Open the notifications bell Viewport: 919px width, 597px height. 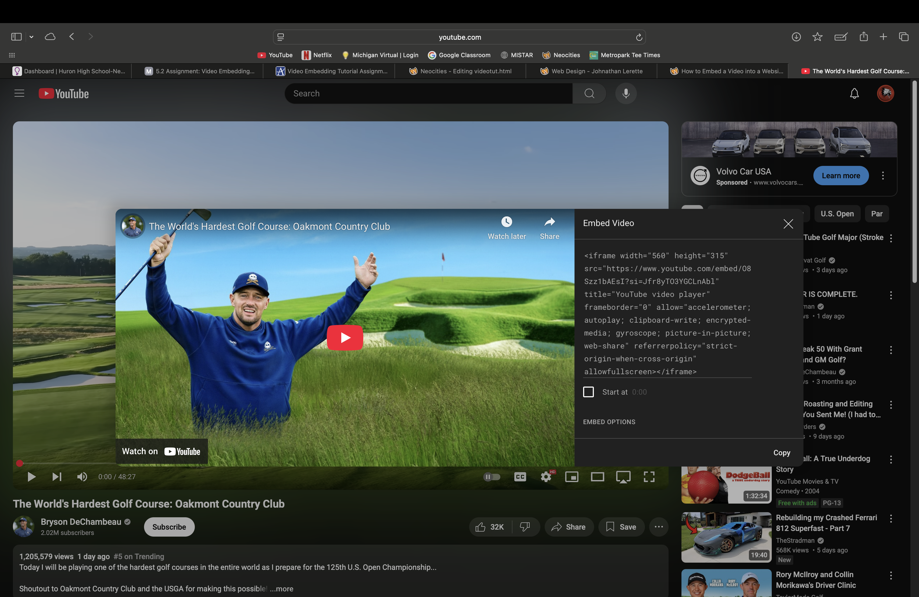[855, 93]
